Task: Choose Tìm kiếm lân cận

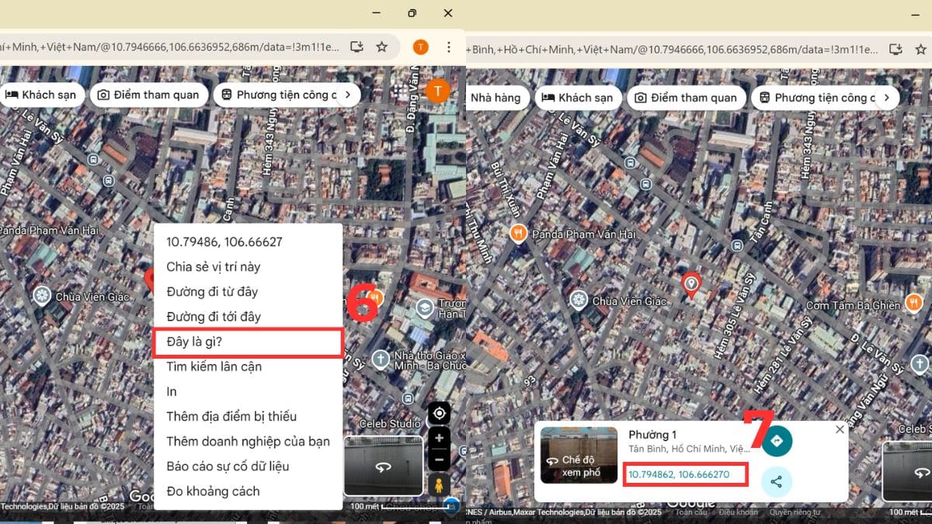Action: pos(248,366)
